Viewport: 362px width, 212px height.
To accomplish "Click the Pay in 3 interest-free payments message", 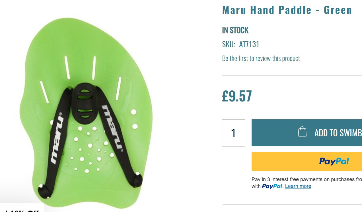I will [307, 183].
